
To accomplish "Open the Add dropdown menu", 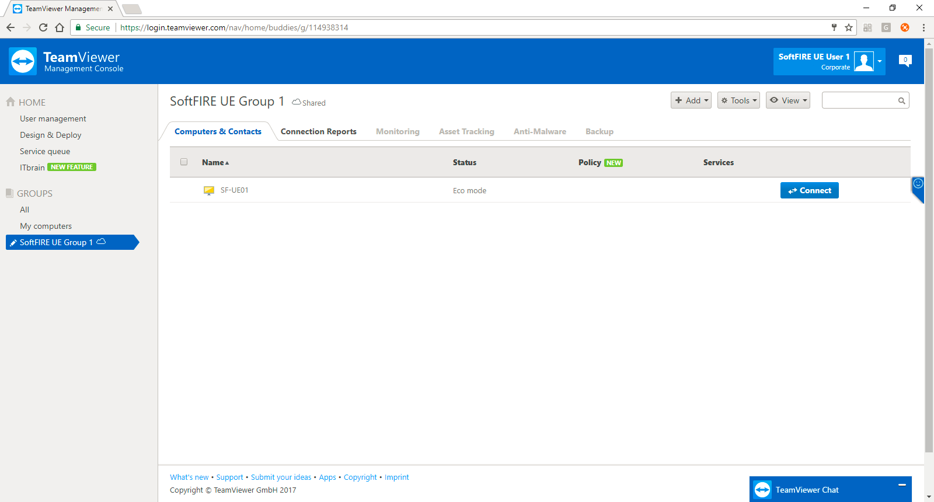I will [x=691, y=100].
